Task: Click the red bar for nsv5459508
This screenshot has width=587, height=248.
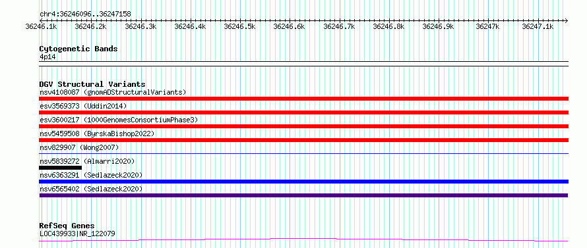Action: 303,140
